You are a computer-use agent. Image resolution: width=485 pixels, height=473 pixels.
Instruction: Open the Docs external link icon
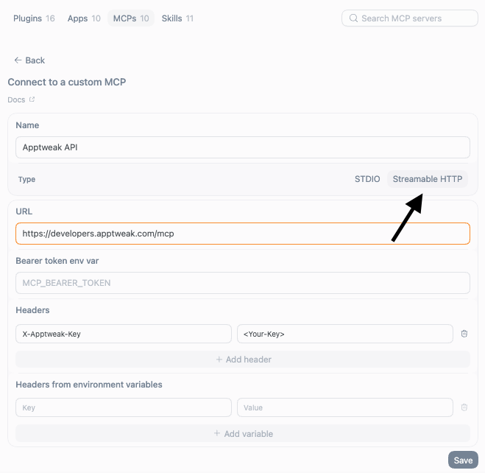pos(32,99)
